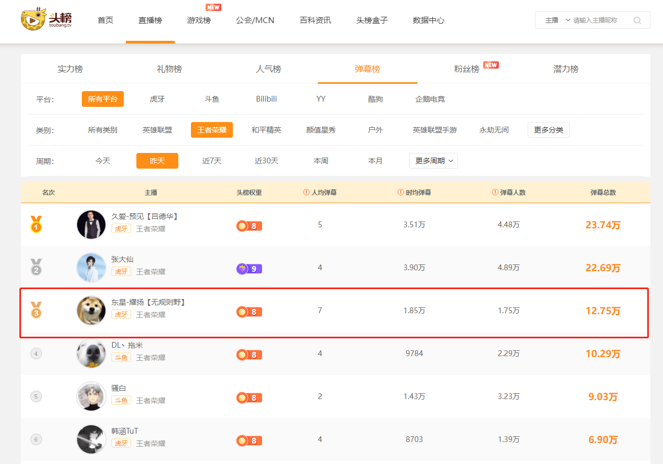Screen dimensions: 663x464
Task: Expand the 更多分类 category list
Action: pyautogui.click(x=548, y=130)
